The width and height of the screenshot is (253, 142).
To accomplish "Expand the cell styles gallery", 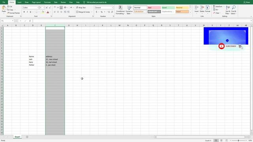I will coord(190,12).
